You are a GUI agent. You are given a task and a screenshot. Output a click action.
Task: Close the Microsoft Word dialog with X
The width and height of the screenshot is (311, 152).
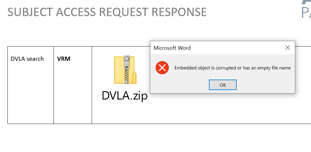tap(287, 48)
